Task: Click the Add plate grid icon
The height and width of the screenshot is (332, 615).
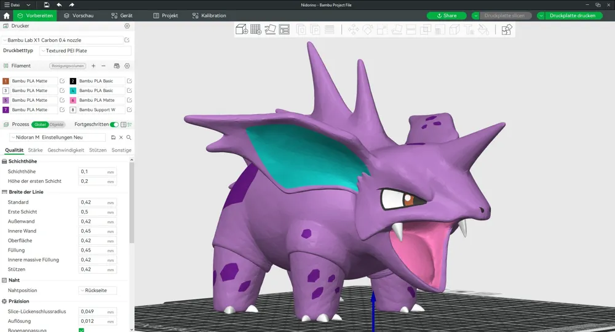Action: point(256,29)
